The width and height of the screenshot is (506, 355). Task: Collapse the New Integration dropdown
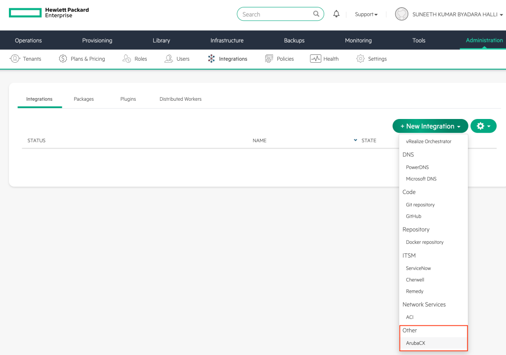point(430,126)
